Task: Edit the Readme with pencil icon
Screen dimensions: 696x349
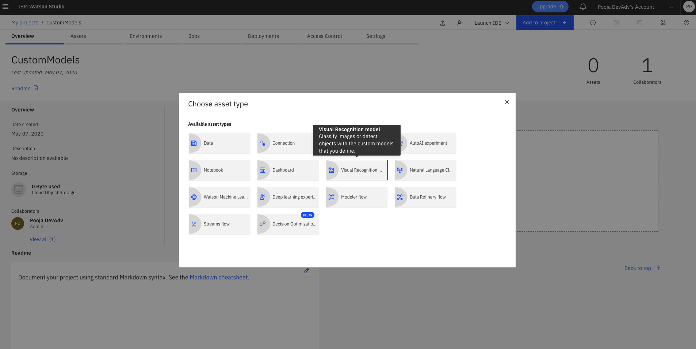Action: point(307,271)
